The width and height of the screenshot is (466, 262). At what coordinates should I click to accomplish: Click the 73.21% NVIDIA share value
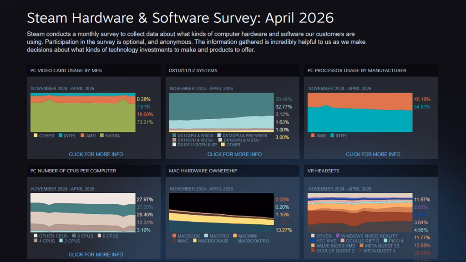[145, 122]
